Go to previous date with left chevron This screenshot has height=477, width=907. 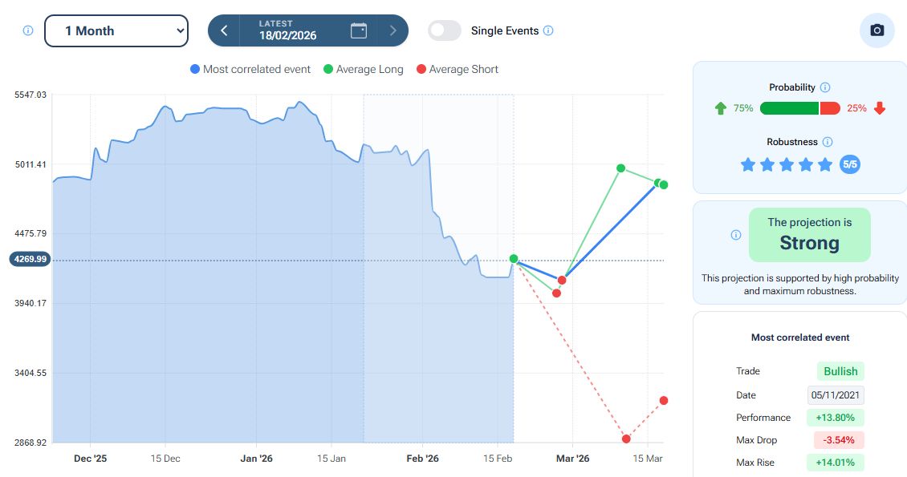224,30
